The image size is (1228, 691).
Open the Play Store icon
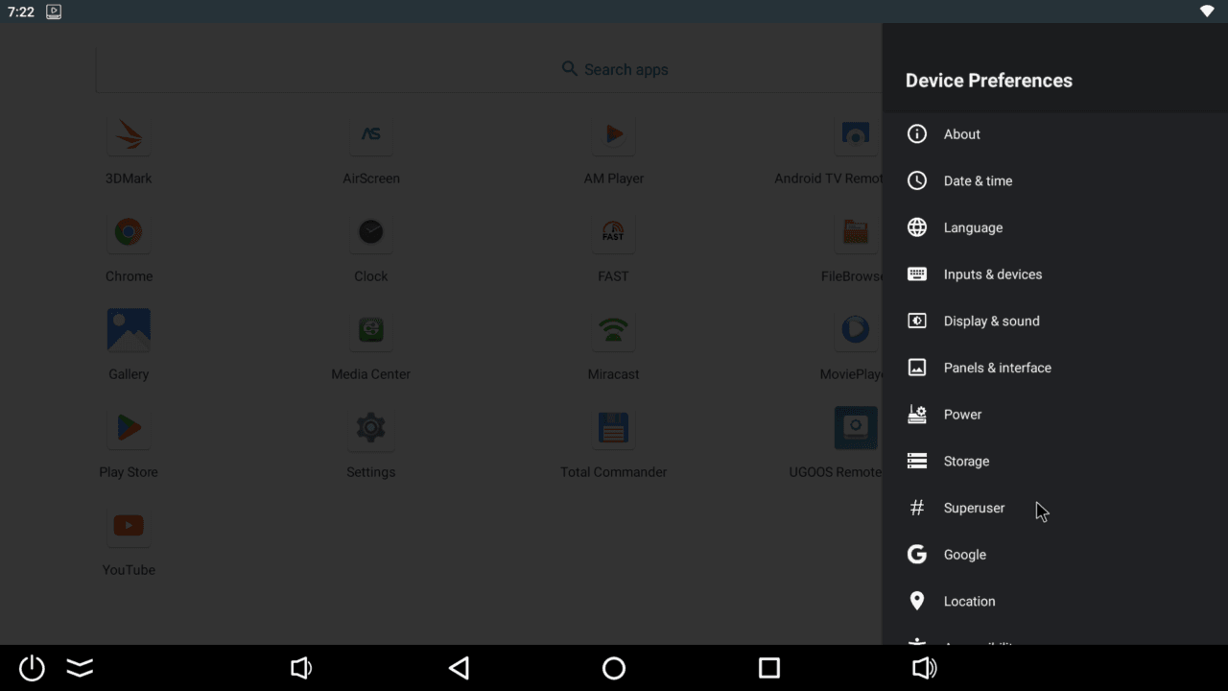(129, 429)
